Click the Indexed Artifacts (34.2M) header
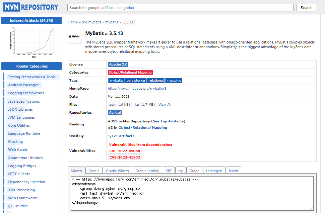This screenshot has height=213, width=325. point(31,20)
